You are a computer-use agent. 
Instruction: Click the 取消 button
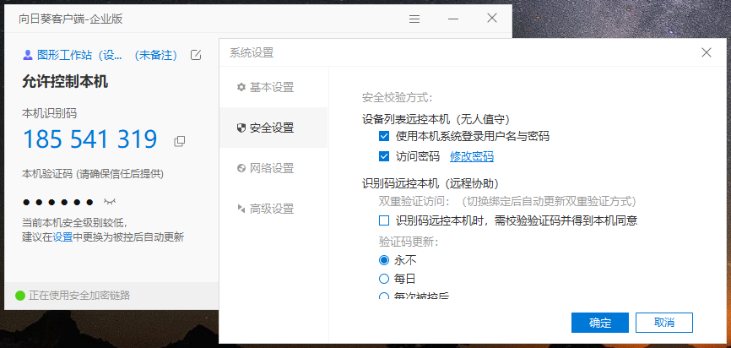[664, 323]
